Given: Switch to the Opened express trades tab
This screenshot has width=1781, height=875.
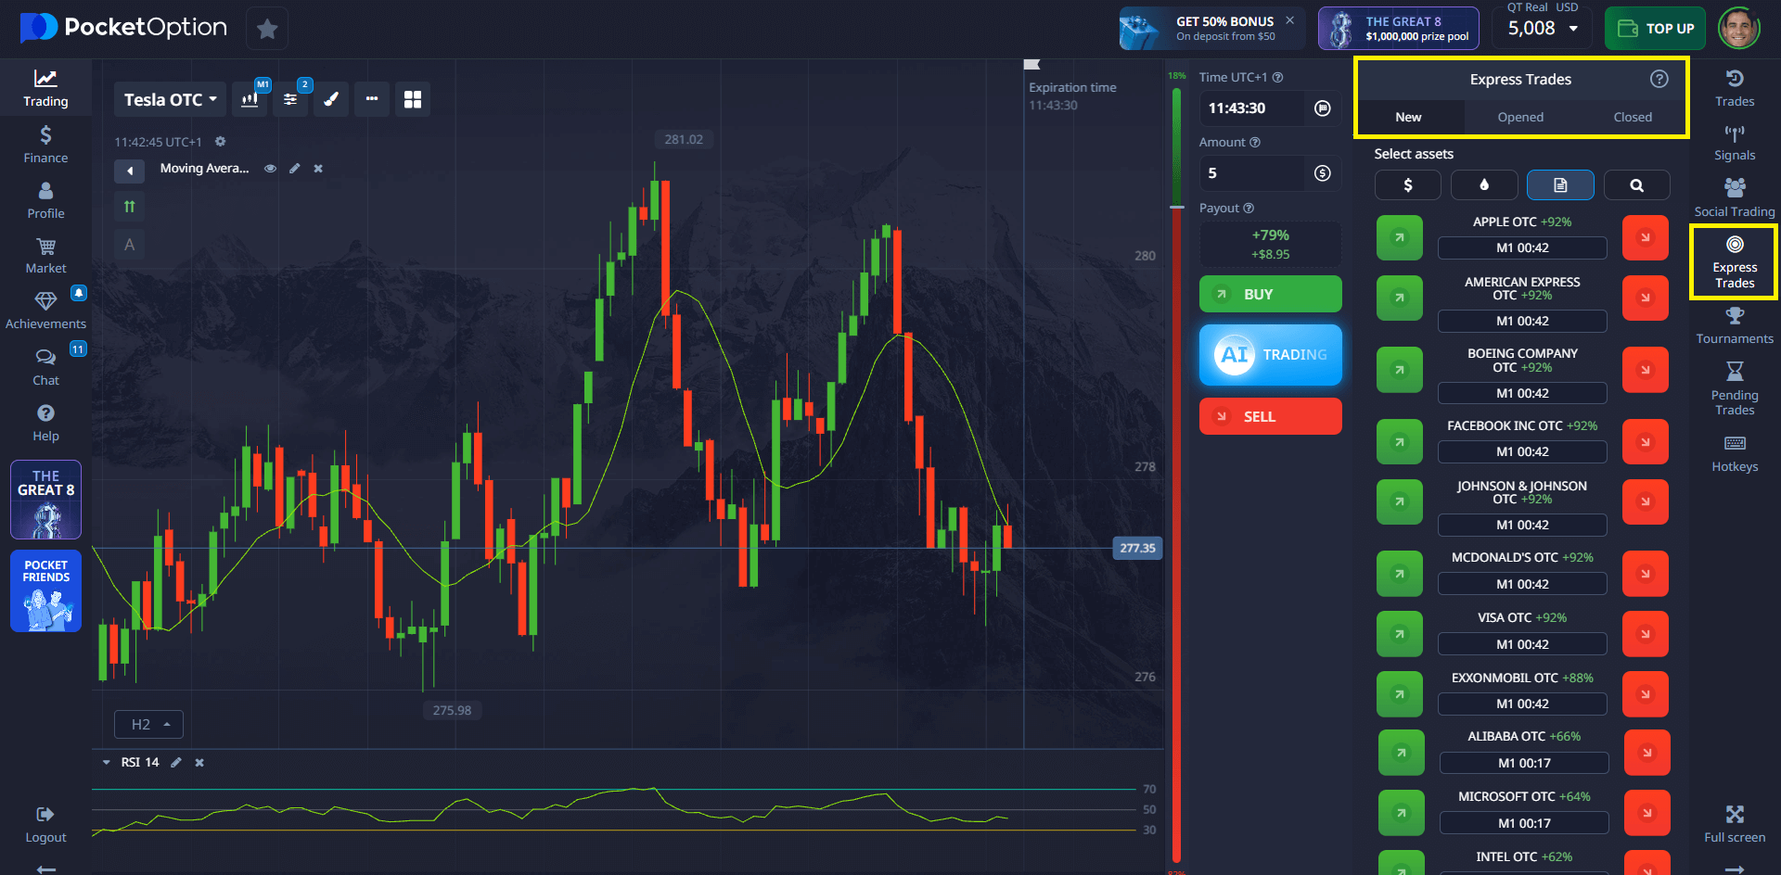Looking at the screenshot, I should coord(1520,118).
